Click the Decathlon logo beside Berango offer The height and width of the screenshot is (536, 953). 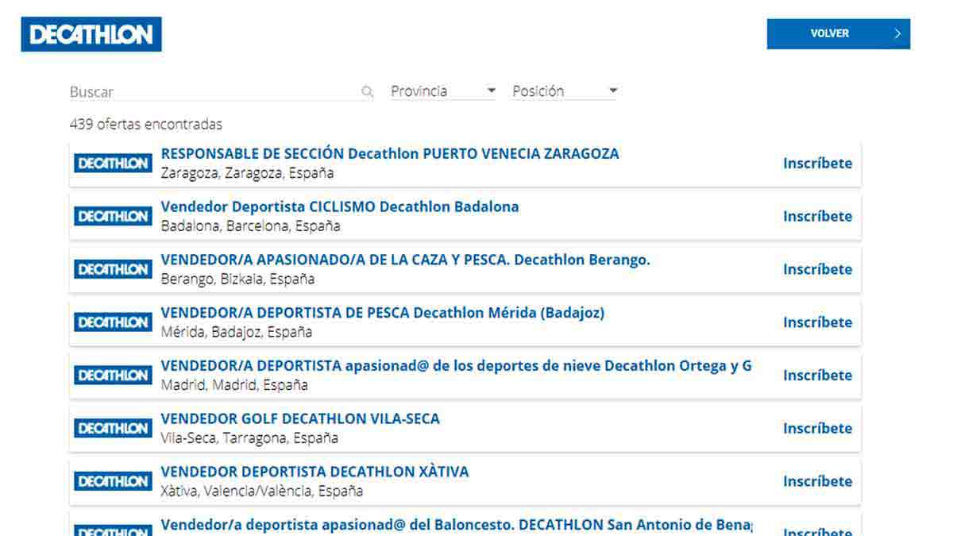(113, 270)
